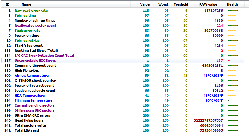Select the Total LBA read row

point(123,130)
